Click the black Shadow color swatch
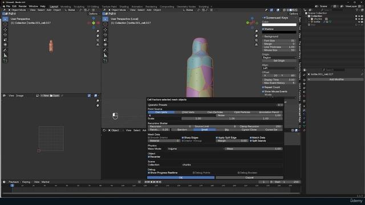Image resolution: width=365 pixels, height=205 pixels. [x=279, y=32]
